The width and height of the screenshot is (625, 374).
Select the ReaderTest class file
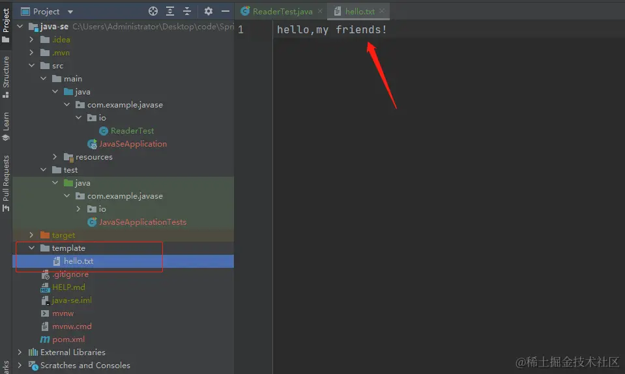point(132,131)
